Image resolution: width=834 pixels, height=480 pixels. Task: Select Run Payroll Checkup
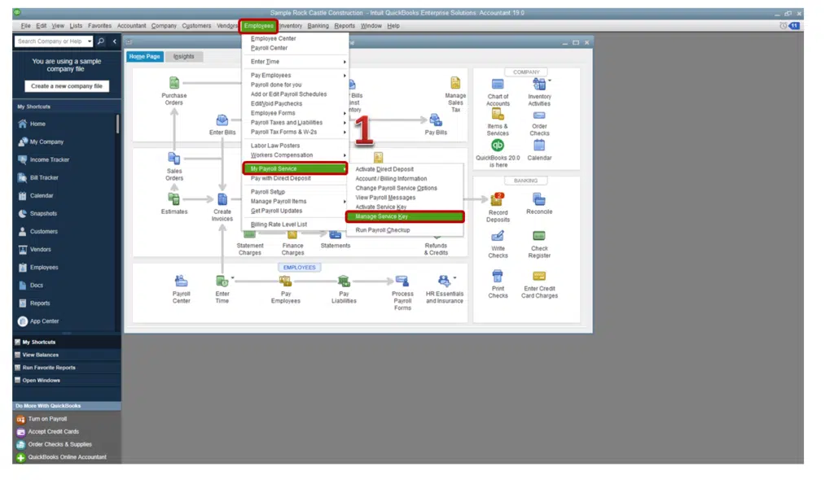[x=405, y=230]
